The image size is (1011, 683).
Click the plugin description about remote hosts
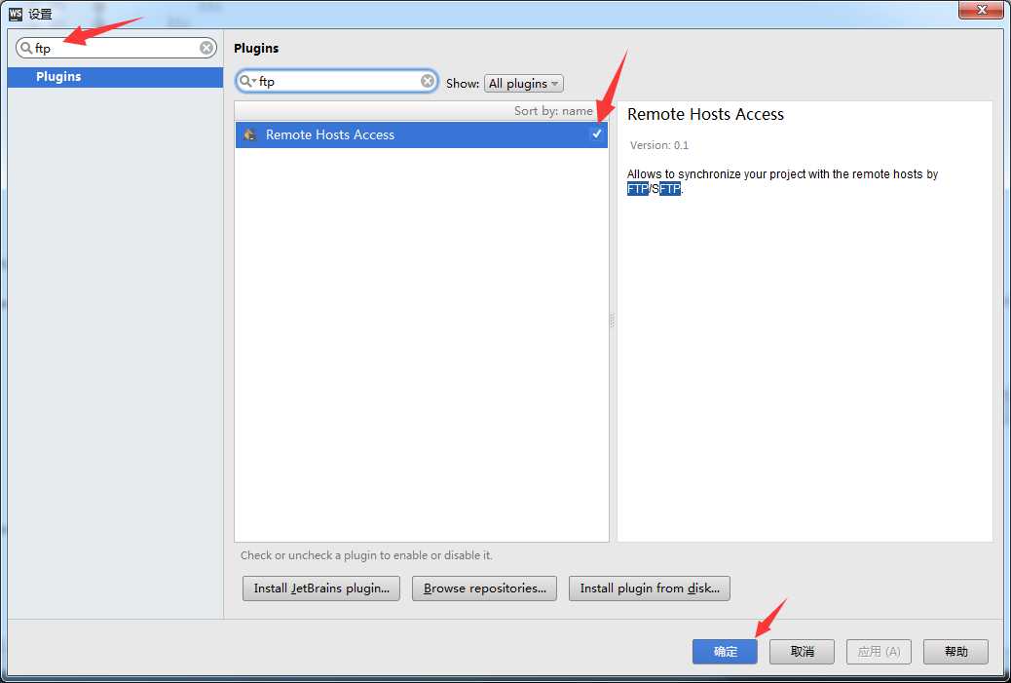(x=782, y=181)
